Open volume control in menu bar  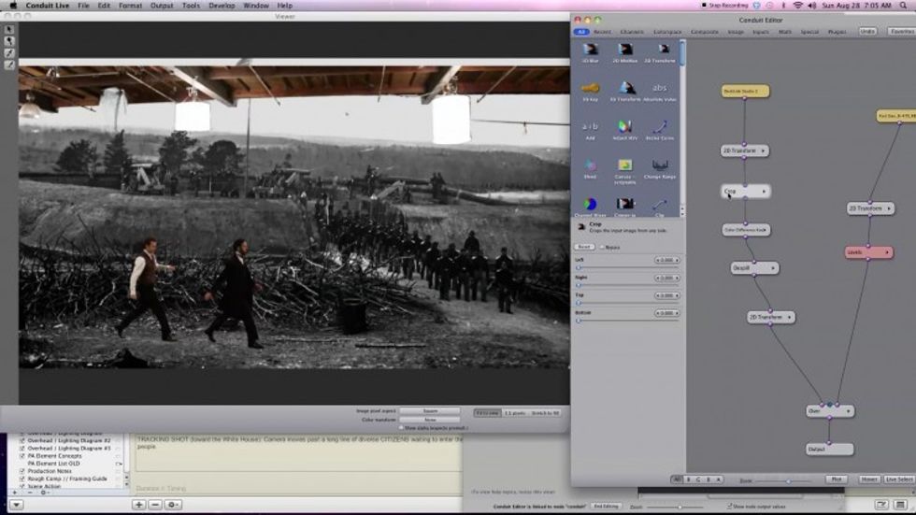pyautogui.click(x=812, y=6)
